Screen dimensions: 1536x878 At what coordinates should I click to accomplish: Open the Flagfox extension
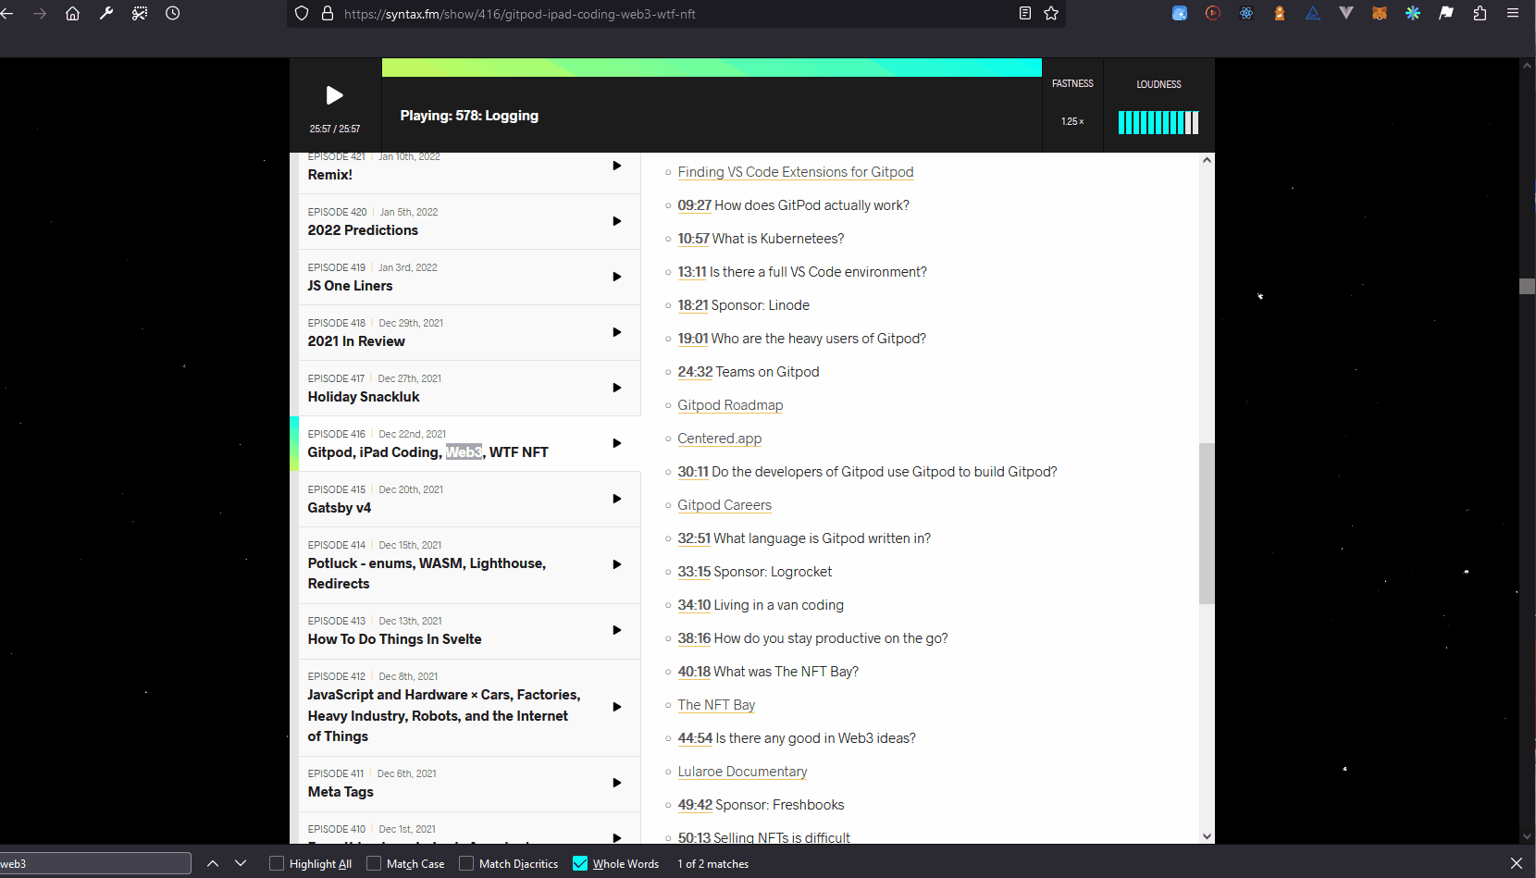coord(1446,13)
